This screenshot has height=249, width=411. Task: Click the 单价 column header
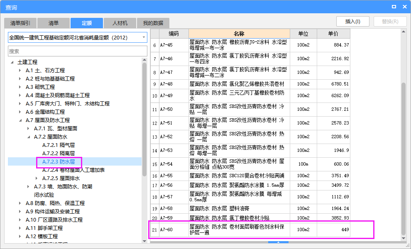coord(333,34)
